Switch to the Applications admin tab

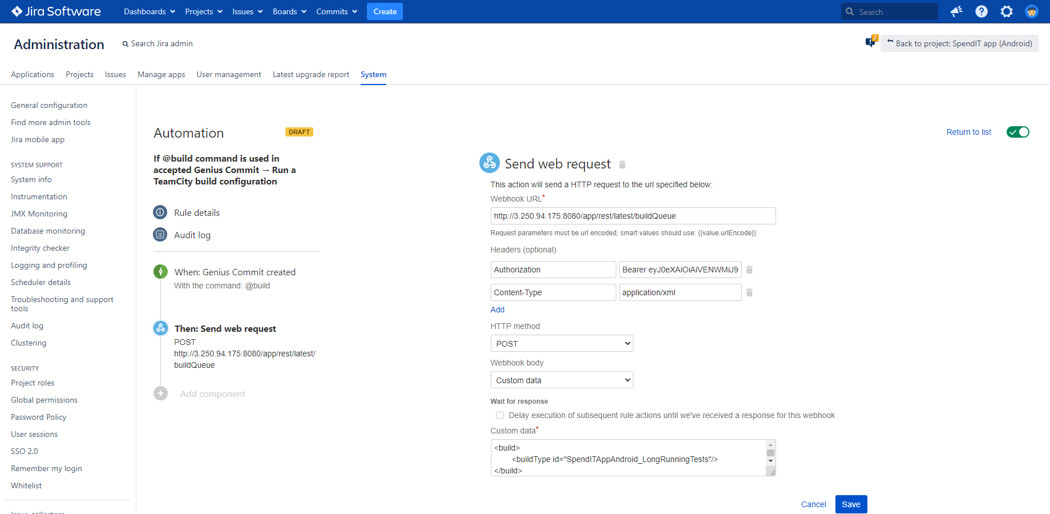33,74
